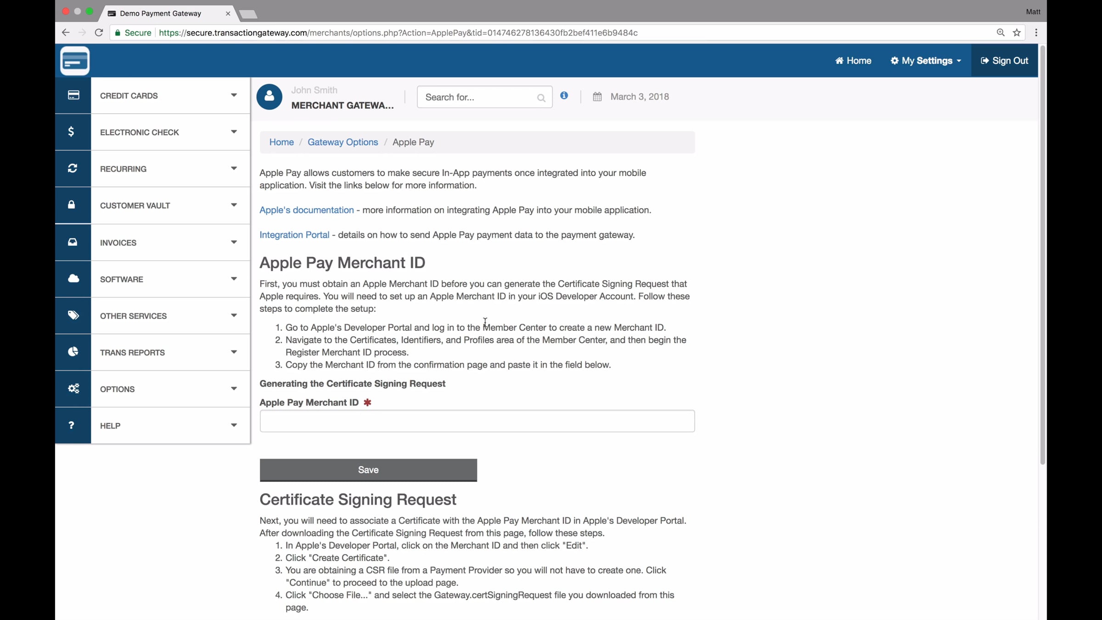1102x620 pixels.
Task: Go back with the browser back arrow
Action: [66, 33]
